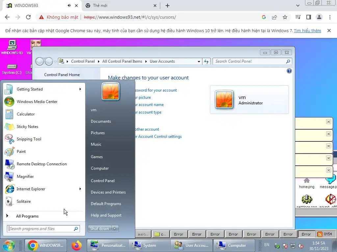
Task: Open Chrome three-dot menu
Action: point(330,17)
